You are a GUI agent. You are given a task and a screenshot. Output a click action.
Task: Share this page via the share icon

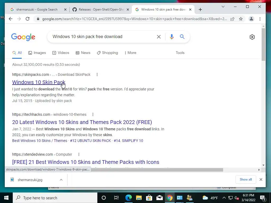click(x=232, y=19)
